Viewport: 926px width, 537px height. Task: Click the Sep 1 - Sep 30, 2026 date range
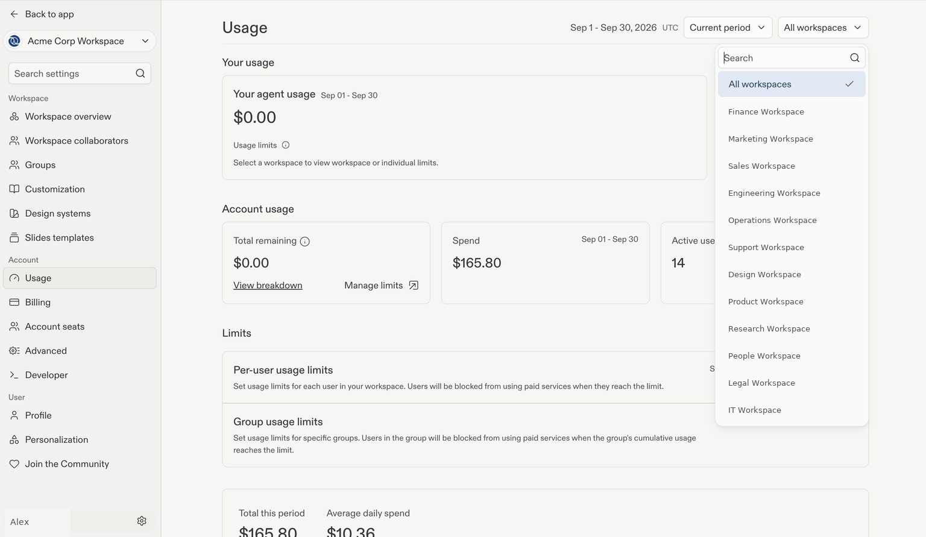point(613,28)
